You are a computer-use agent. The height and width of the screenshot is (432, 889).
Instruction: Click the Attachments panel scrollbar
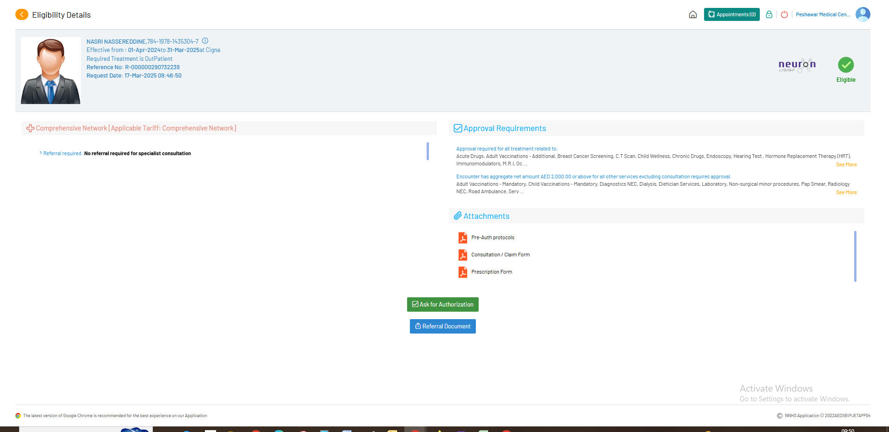click(855, 256)
